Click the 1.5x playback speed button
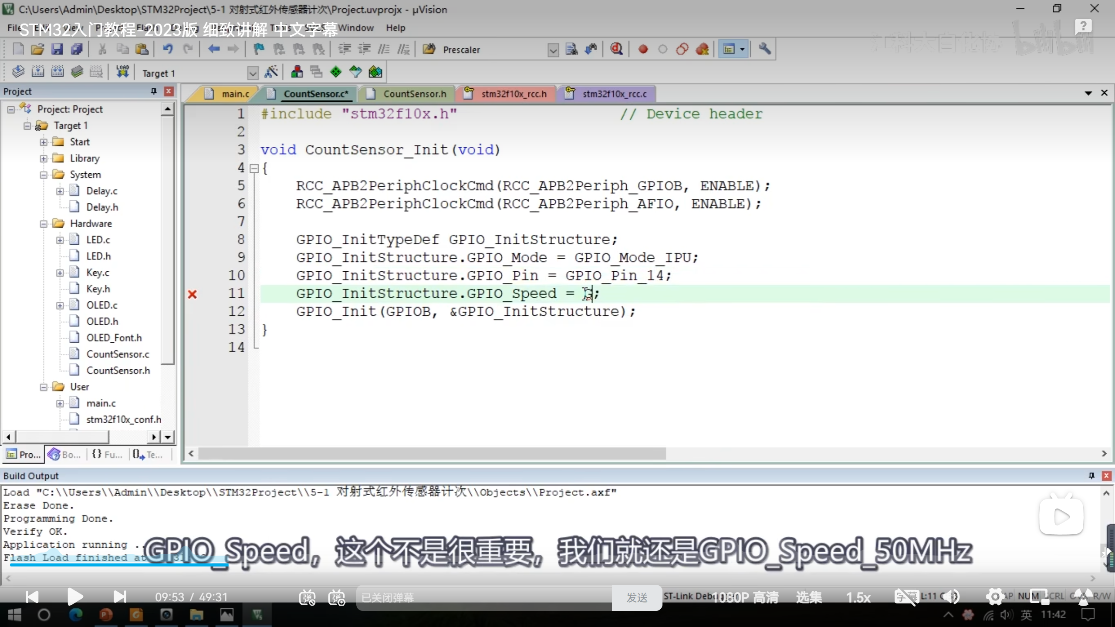 click(858, 597)
